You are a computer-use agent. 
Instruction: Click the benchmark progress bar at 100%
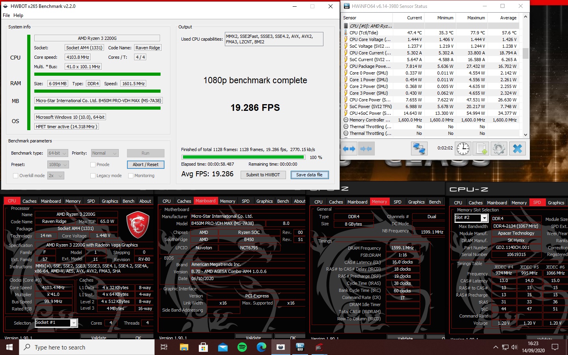pyautogui.click(x=243, y=157)
